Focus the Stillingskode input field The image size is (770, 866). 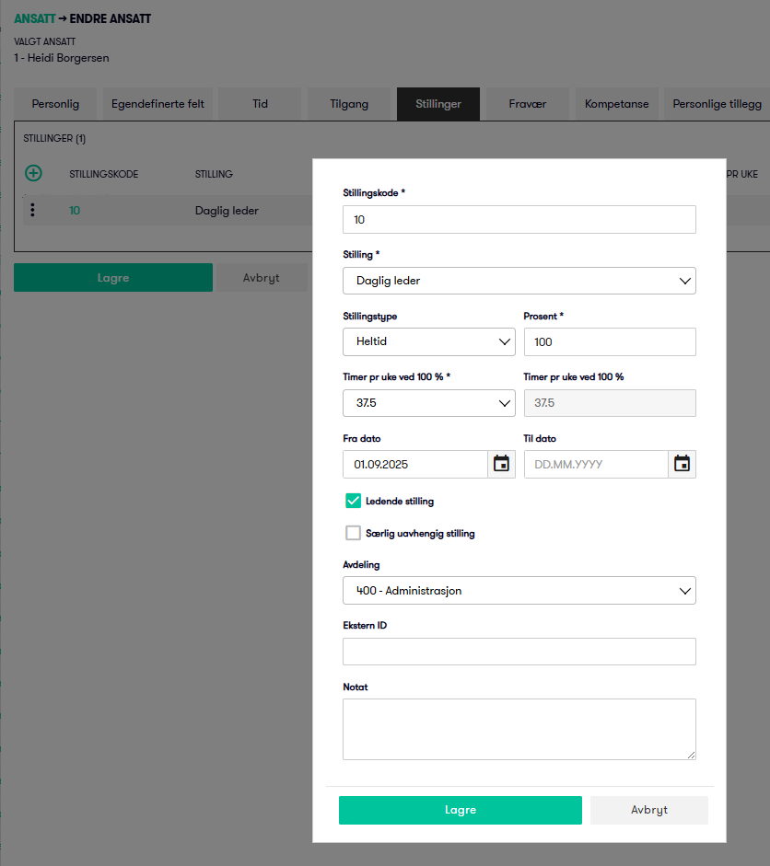click(x=519, y=219)
